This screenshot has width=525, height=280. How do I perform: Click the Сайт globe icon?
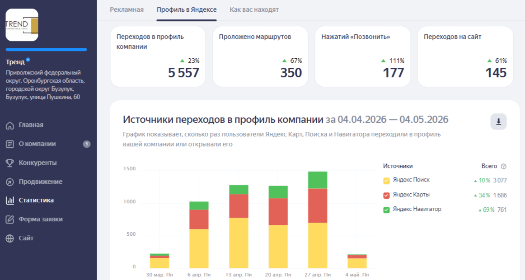pos(9,238)
